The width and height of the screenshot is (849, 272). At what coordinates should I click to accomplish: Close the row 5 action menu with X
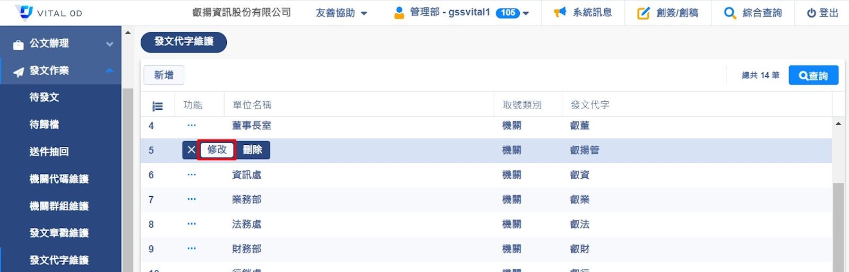191,150
